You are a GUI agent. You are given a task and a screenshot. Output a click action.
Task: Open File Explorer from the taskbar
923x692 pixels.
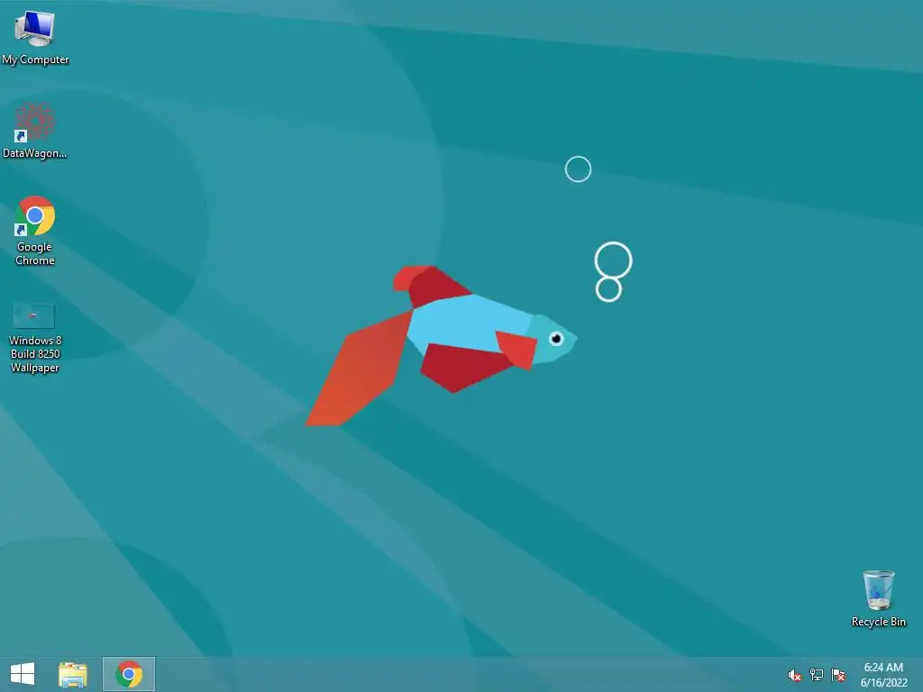(73, 674)
